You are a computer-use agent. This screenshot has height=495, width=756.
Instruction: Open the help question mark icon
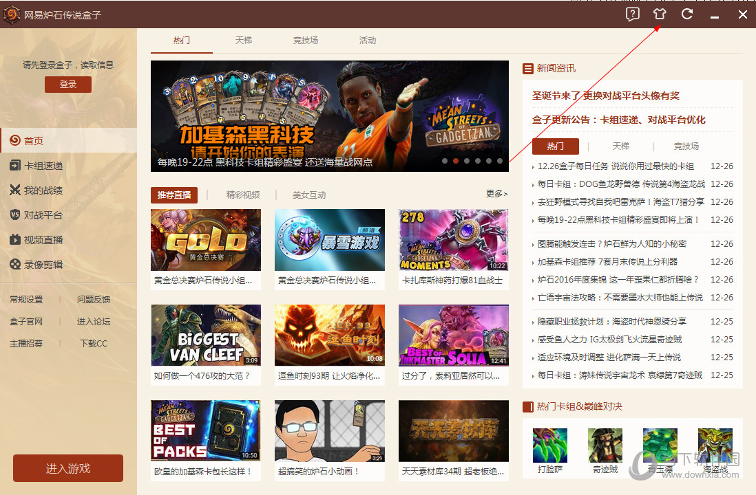(632, 14)
